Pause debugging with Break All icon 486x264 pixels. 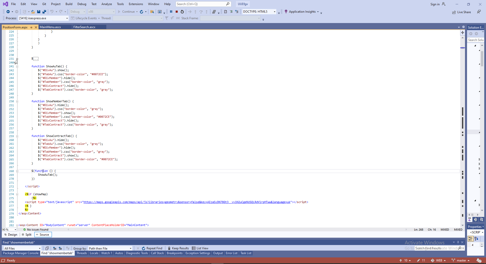coord(171,12)
